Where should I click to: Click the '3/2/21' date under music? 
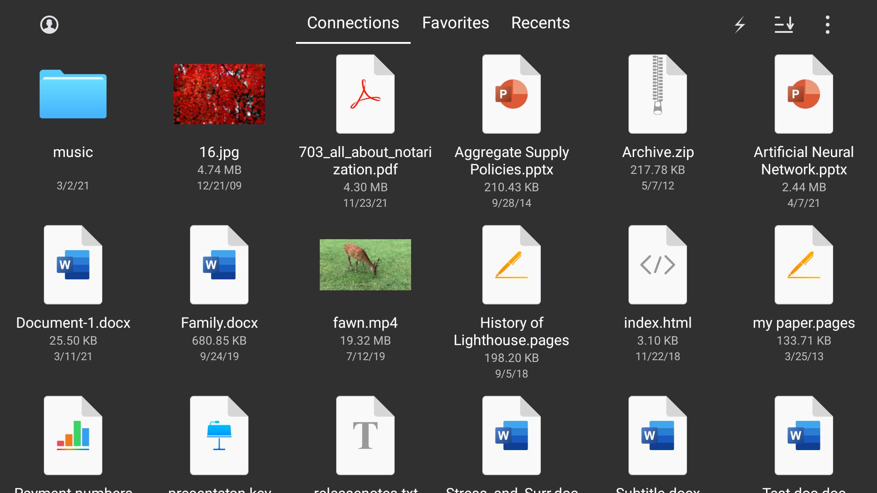pyautogui.click(x=73, y=186)
